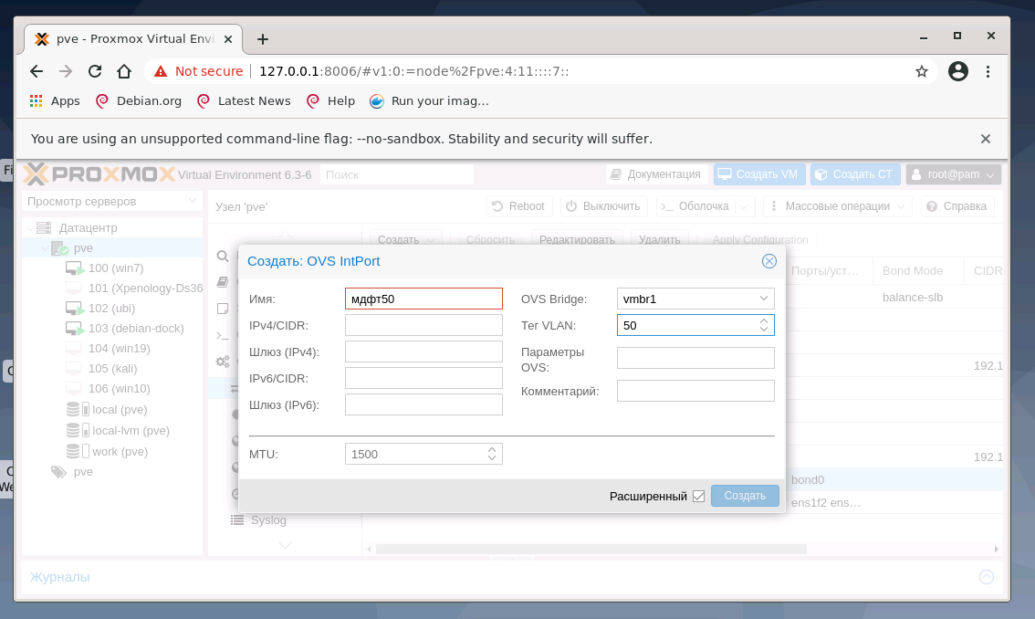Bookmark this page with the star icon
1035x619 pixels.
coord(922,71)
